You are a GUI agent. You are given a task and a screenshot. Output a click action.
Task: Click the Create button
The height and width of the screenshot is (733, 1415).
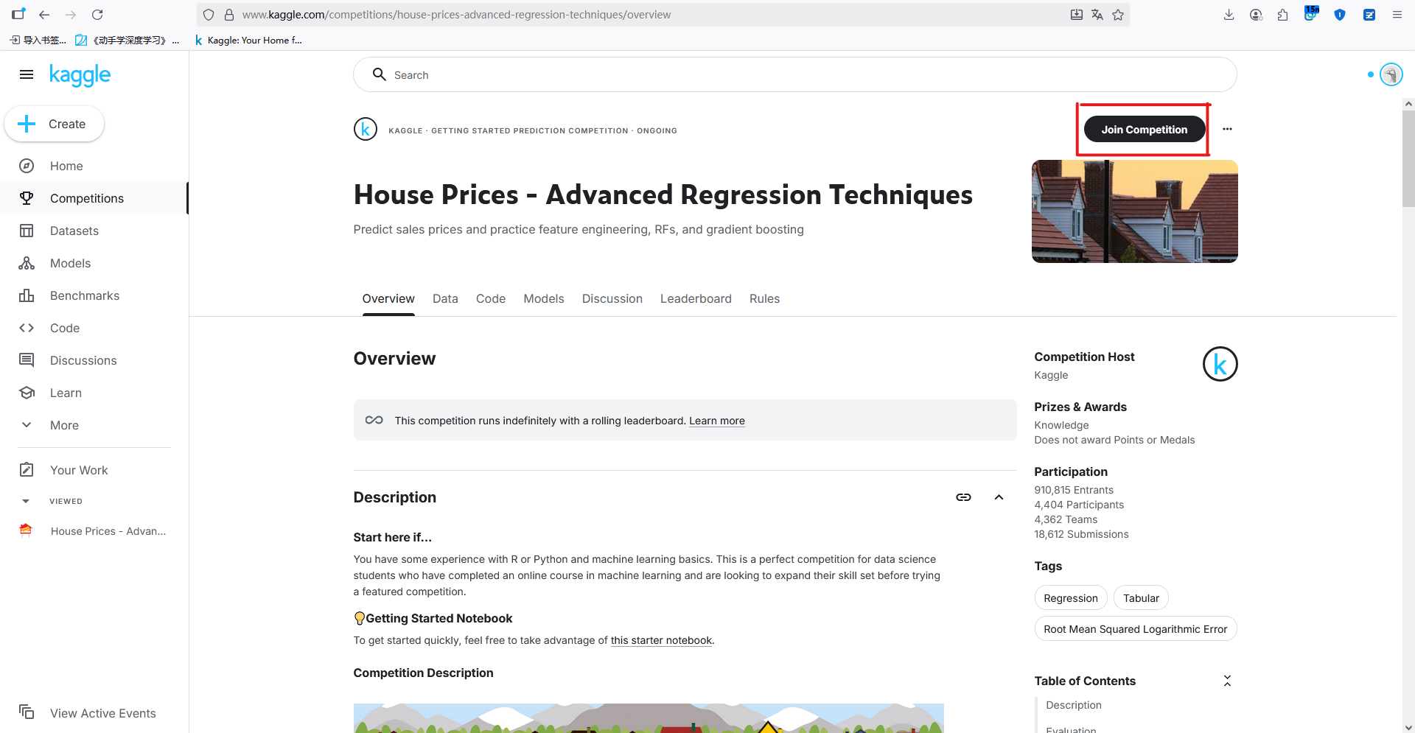(54, 124)
